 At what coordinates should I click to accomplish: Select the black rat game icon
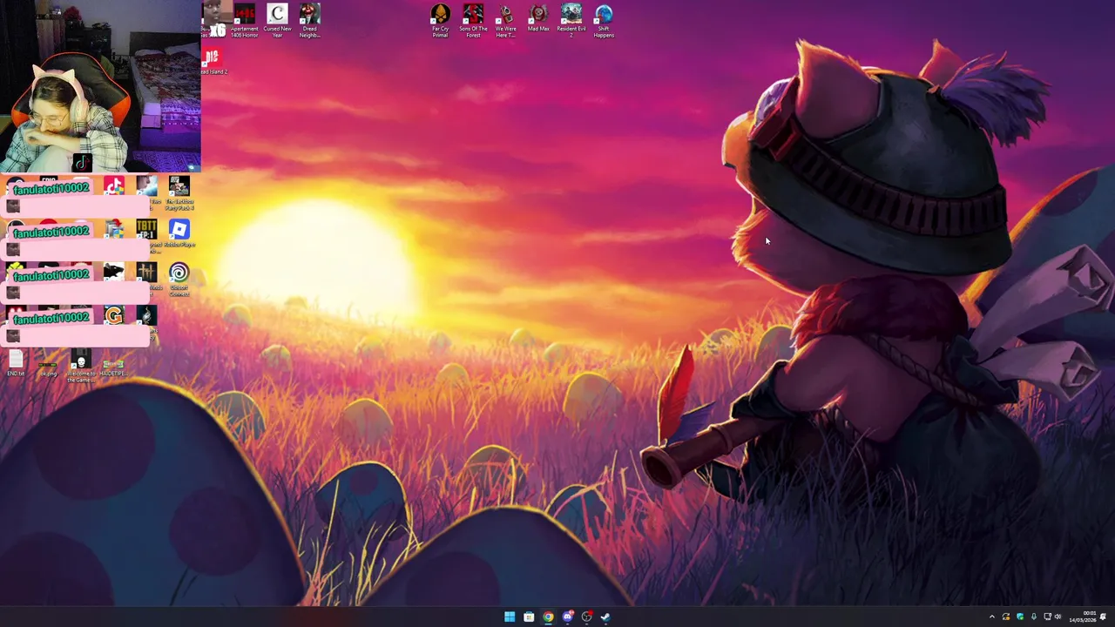point(114,271)
